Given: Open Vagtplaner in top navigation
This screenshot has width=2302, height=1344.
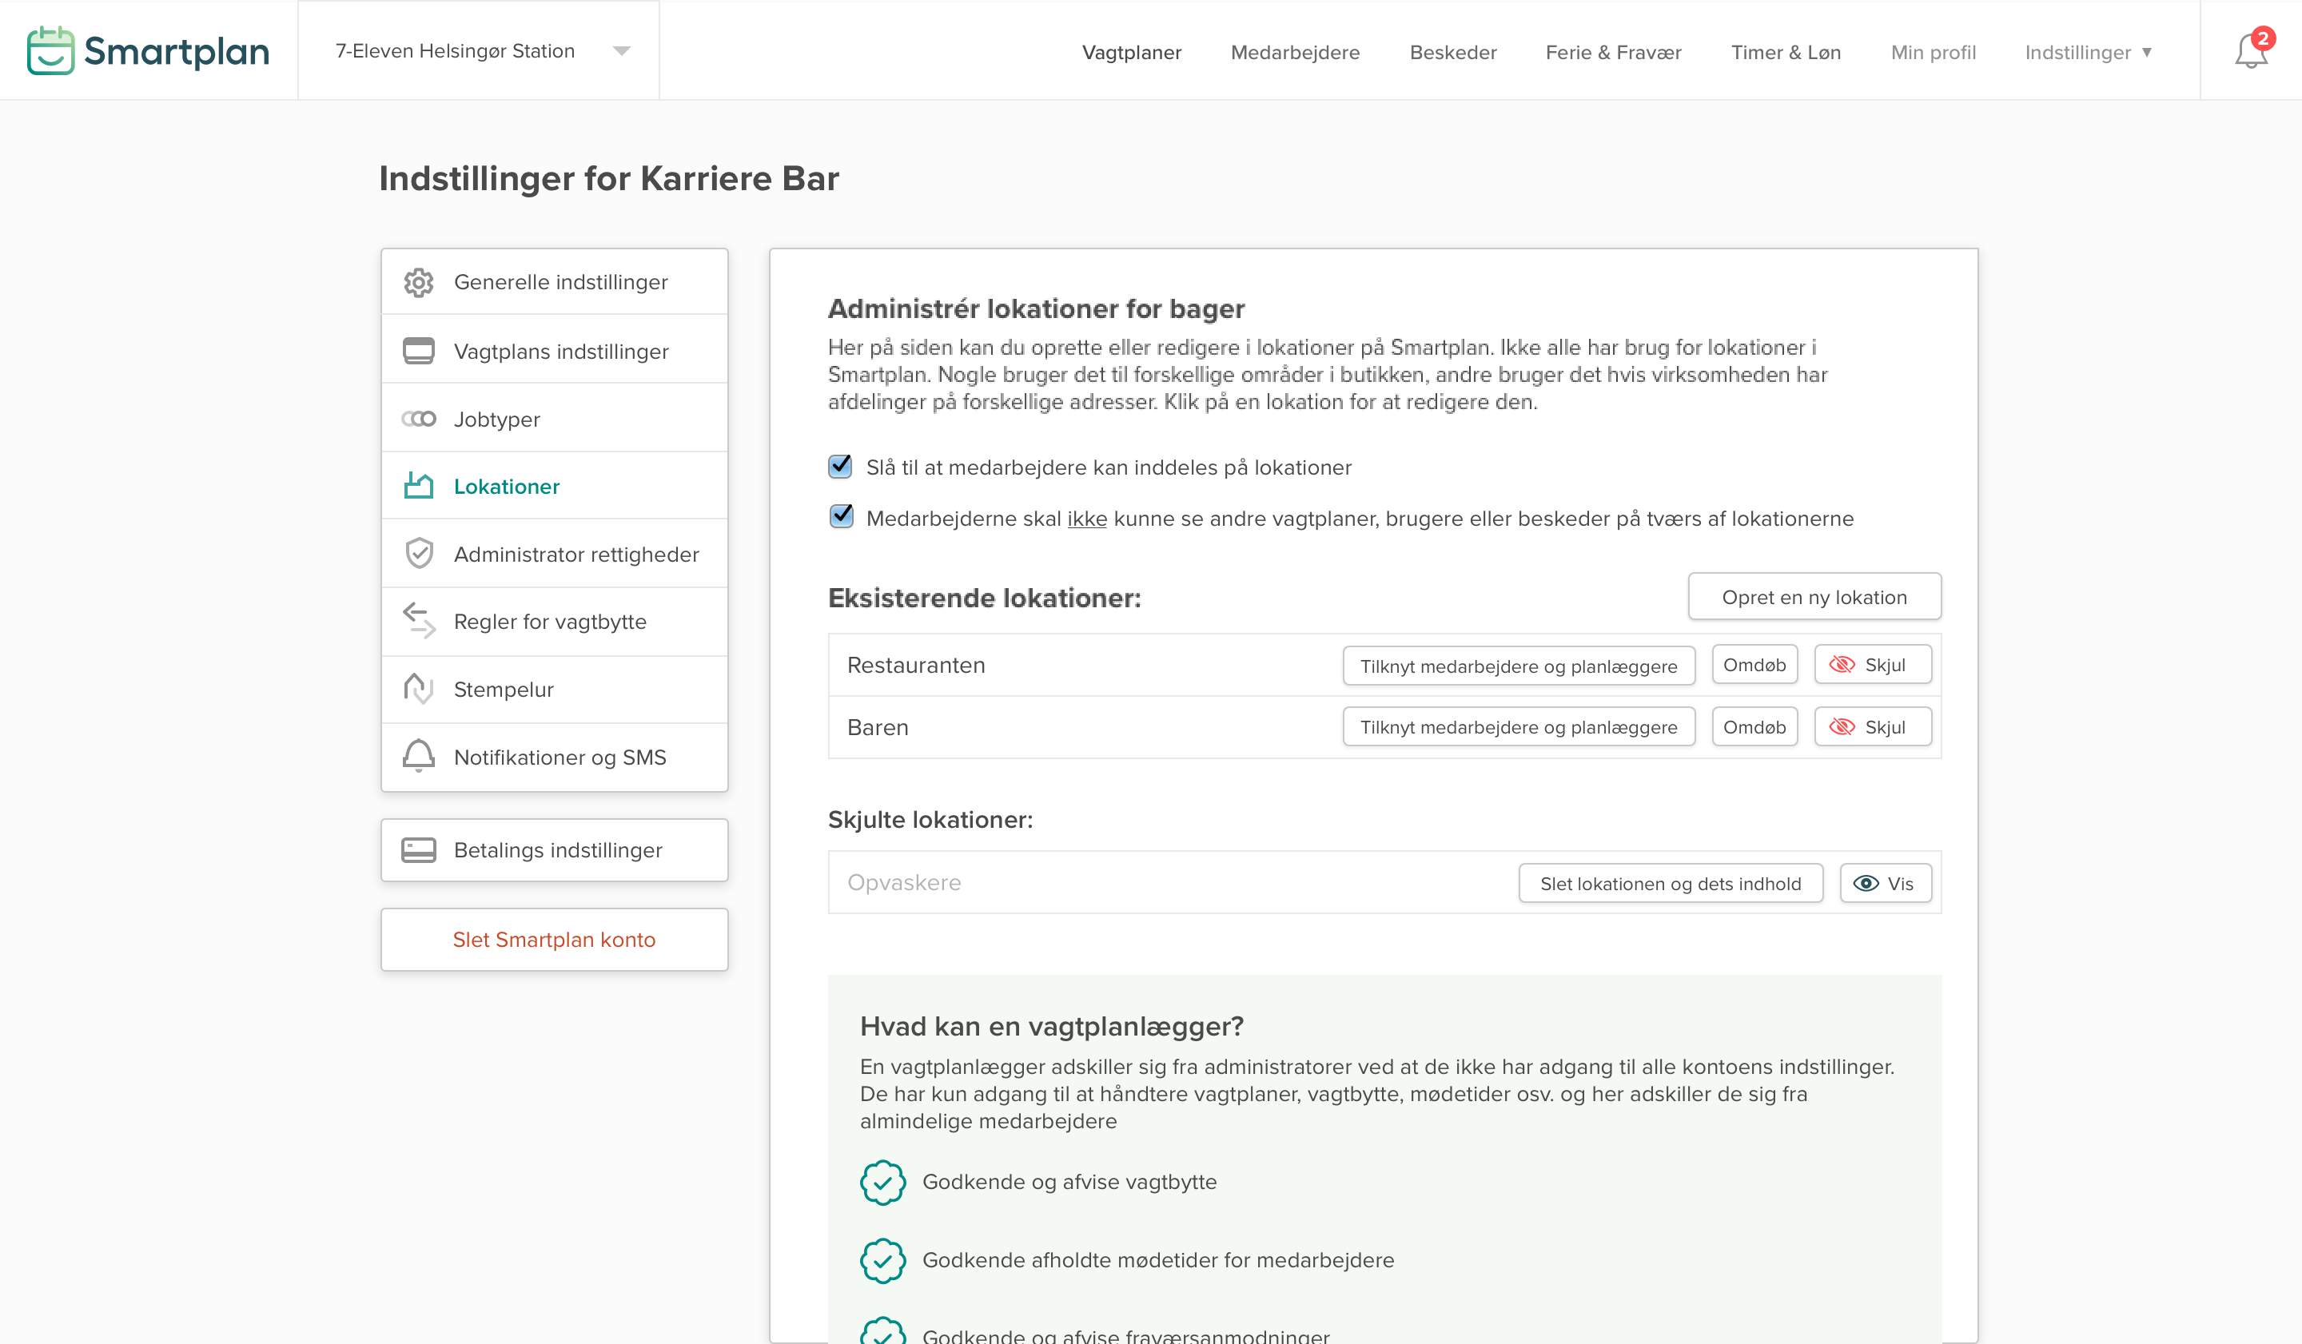Looking at the screenshot, I should 1131,52.
